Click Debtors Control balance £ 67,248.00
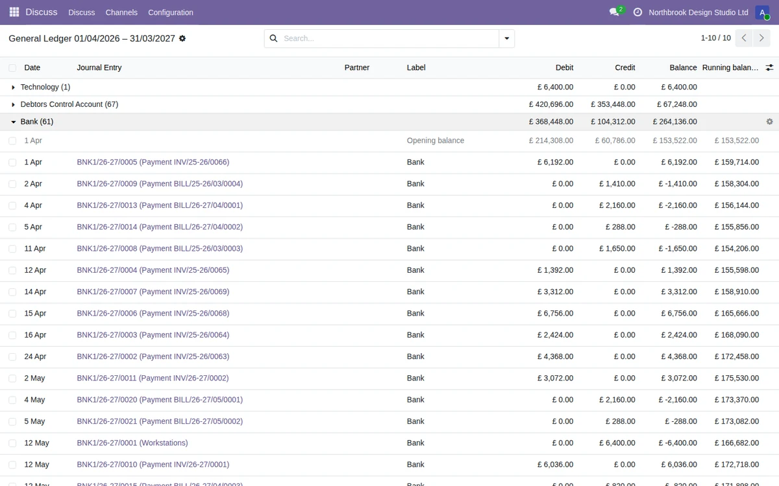 676,104
